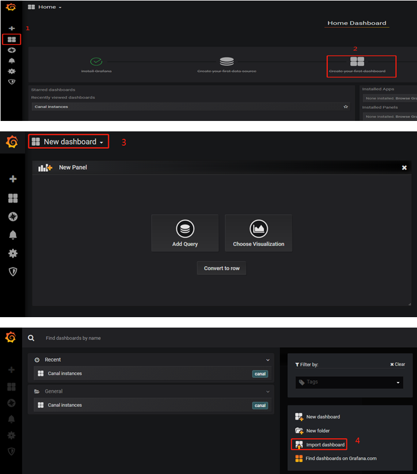Click the Create your first dashboard step icon
Image resolution: width=417 pixels, height=474 pixels.
[357, 61]
